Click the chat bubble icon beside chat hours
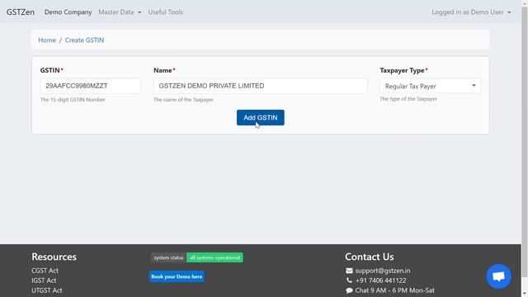Screen dimensions: 528x297 click(x=349, y=290)
